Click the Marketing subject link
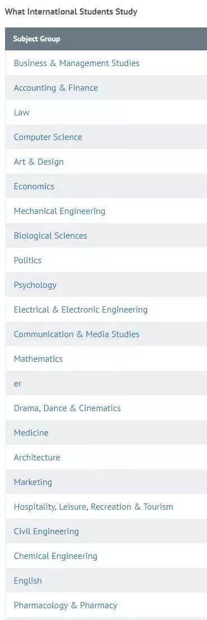 coord(33,482)
